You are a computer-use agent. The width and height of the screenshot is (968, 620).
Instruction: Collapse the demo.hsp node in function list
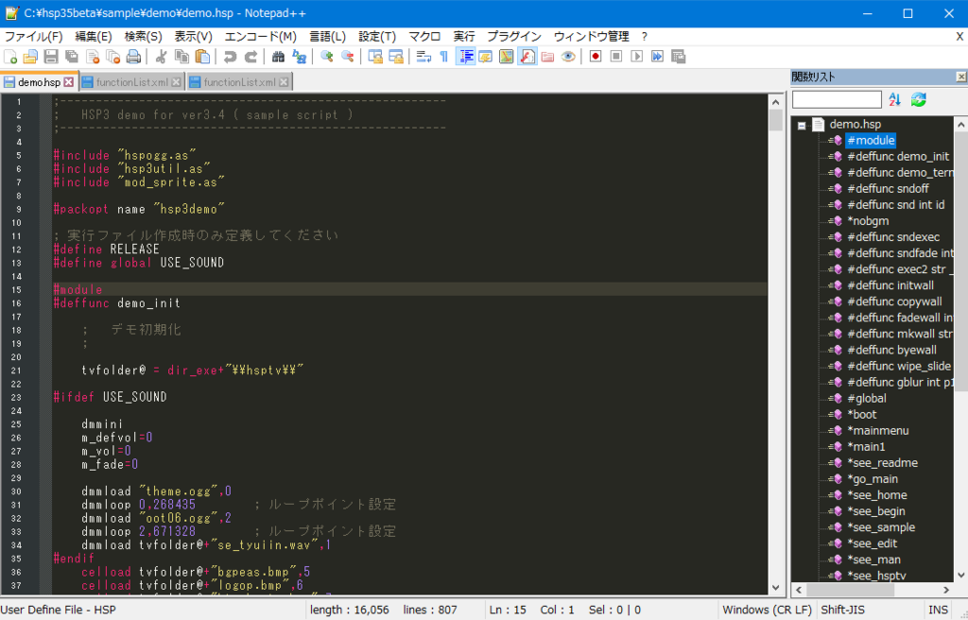click(x=802, y=126)
